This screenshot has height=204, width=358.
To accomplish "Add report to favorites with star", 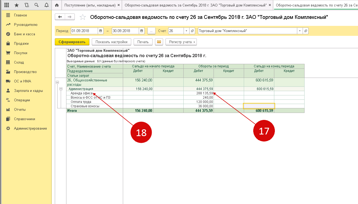I will click(x=83, y=18).
